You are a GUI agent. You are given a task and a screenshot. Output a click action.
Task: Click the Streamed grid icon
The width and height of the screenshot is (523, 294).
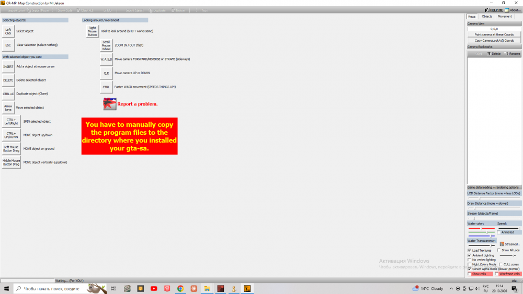(502, 244)
